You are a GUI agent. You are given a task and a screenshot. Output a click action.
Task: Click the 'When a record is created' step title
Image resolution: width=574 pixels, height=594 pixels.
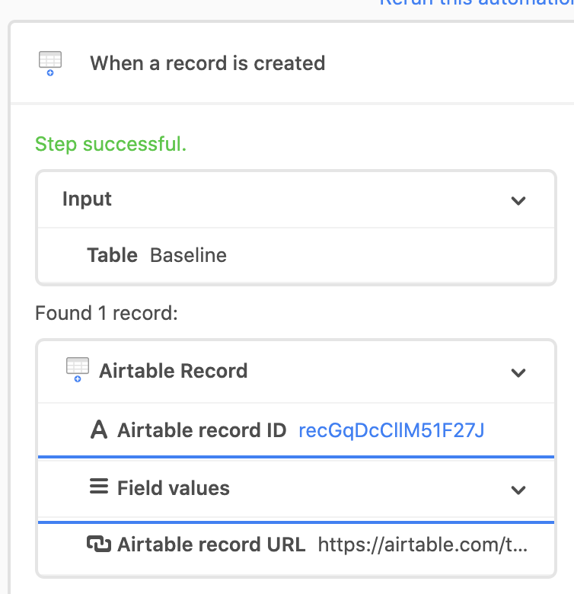pyautogui.click(x=208, y=63)
